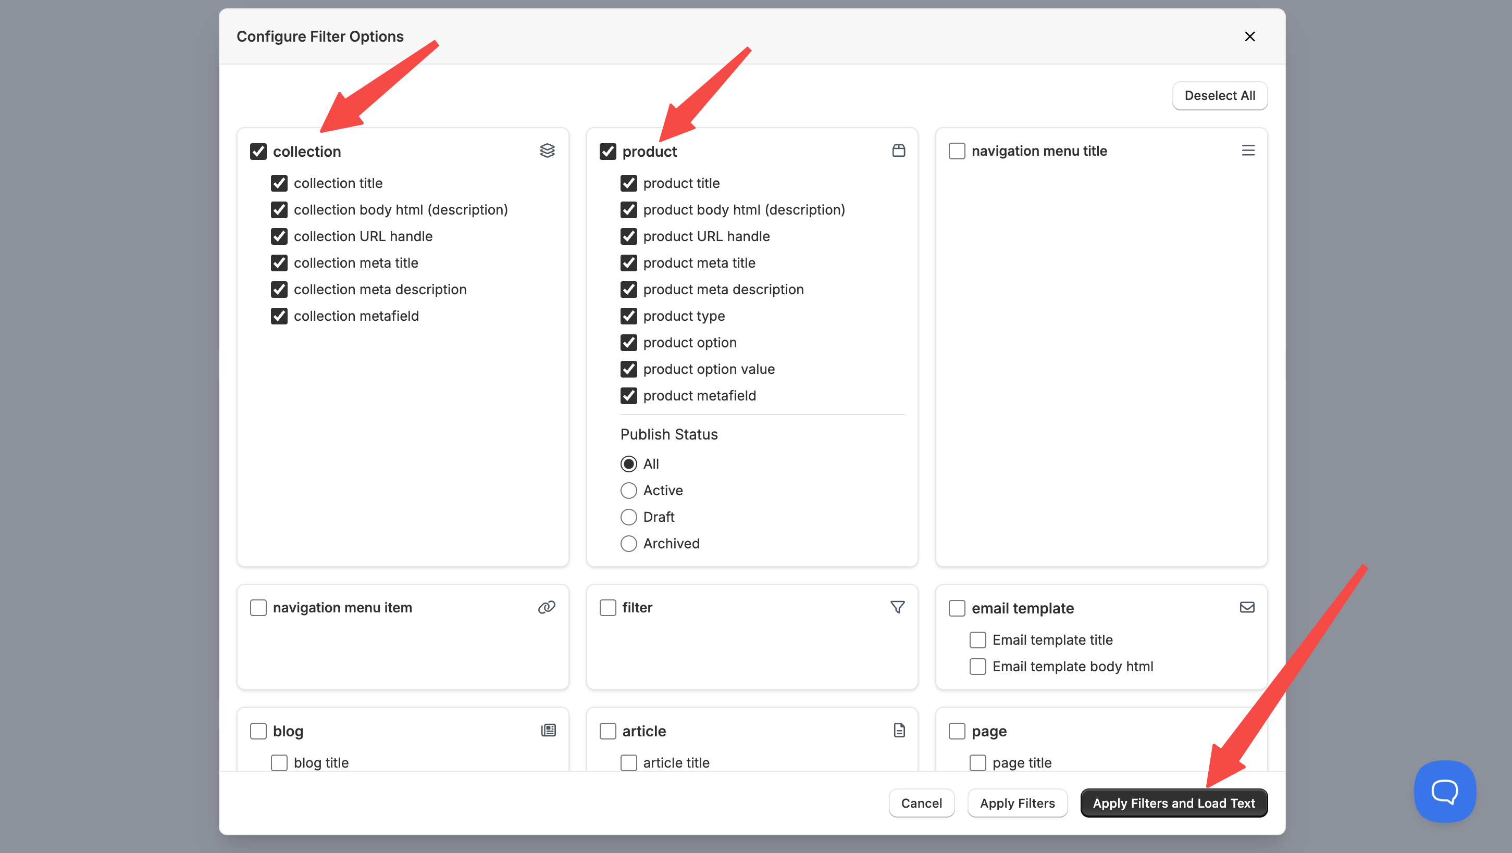Click the navigation menu item link icon
The height and width of the screenshot is (853, 1512).
pos(547,607)
